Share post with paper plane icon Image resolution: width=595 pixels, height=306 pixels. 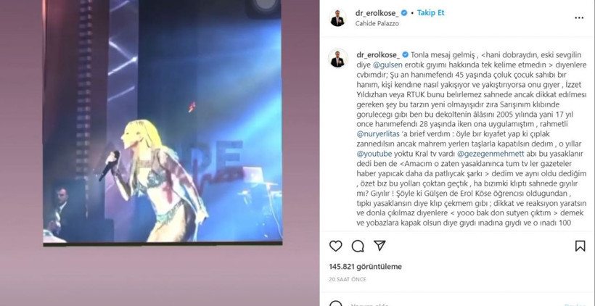(x=379, y=246)
